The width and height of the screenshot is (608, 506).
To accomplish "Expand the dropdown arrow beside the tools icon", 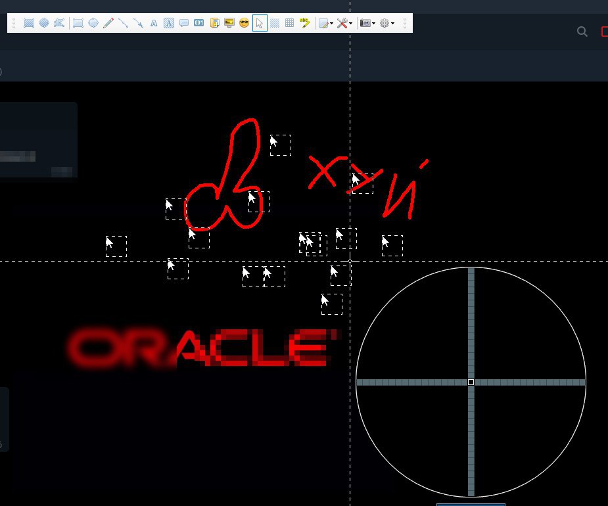I will 350,24.
